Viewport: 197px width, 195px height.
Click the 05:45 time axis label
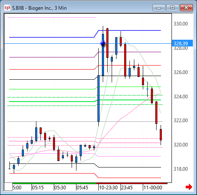tap(82, 188)
